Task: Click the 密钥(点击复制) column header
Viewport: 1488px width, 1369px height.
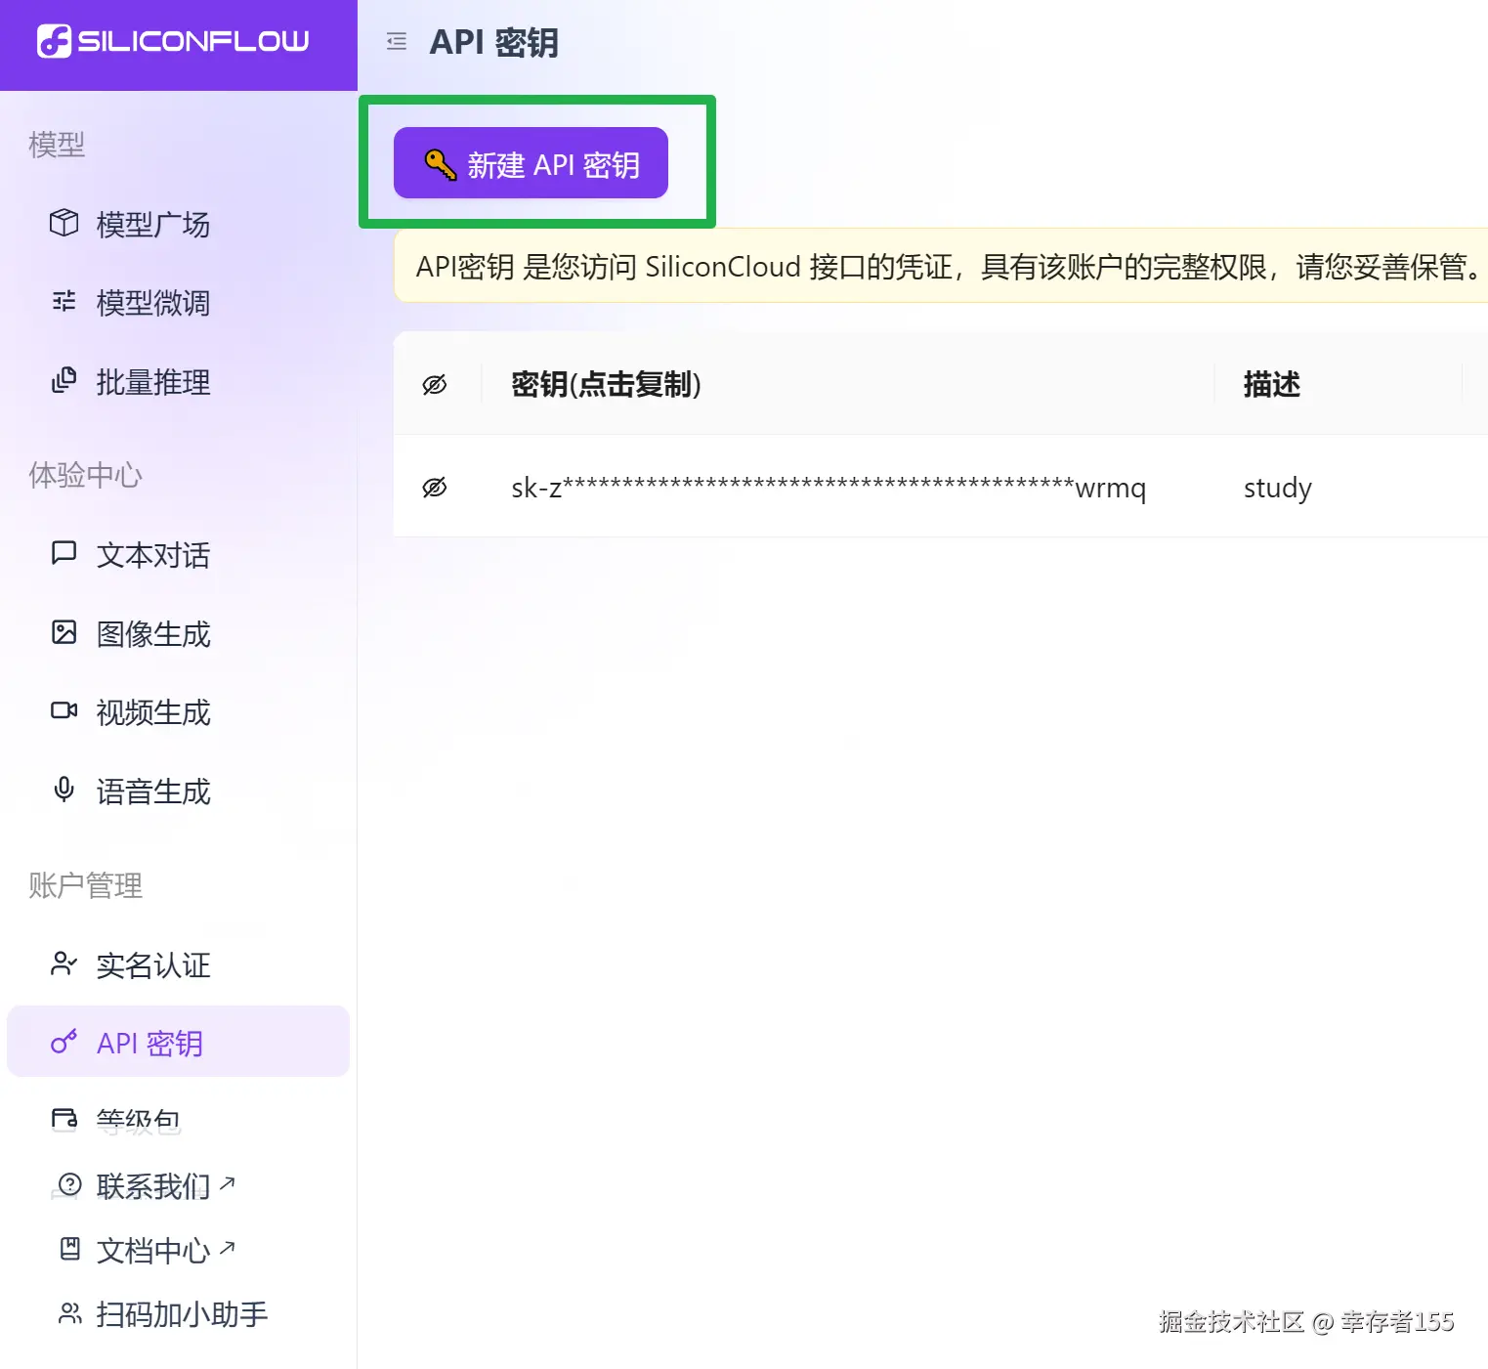Action: 607,384
